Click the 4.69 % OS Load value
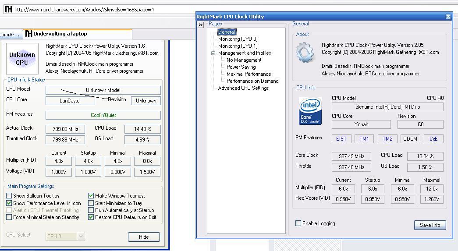Image resolution: width=458 pixels, height=251 pixels. click(x=142, y=139)
